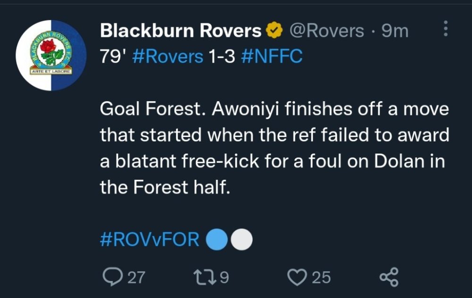Image resolution: width=472 pixels, height=298 pixels.
Task: Click the reply count of 27
Action: tap(136, 277)
